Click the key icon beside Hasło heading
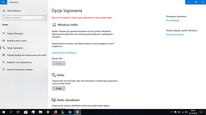This screenshot has height=115, width=206. pos(54,75)
